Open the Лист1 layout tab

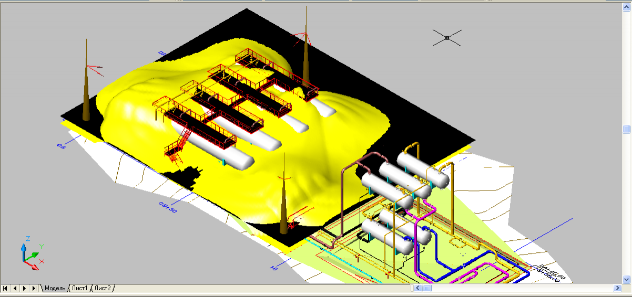(79, 288)
